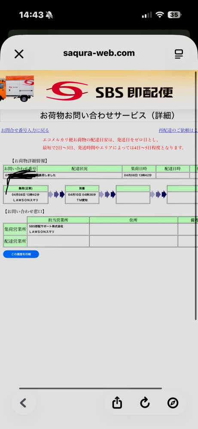Tap the 集荷日時 column header
This screenshot has width=198, height=429.
(139, 169)
